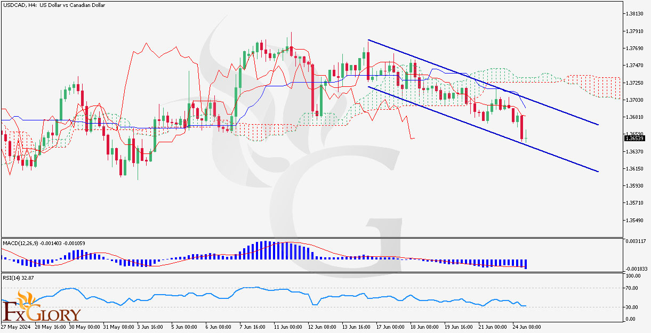This screenshot has height=333, width=651.
Task: Click the 17 Jun 00:00 time label
Action: (x=391, y=326)
